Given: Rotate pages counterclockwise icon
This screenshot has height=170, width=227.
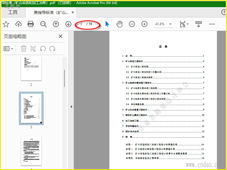Looking at the screenshot, I should pos(43,48).
